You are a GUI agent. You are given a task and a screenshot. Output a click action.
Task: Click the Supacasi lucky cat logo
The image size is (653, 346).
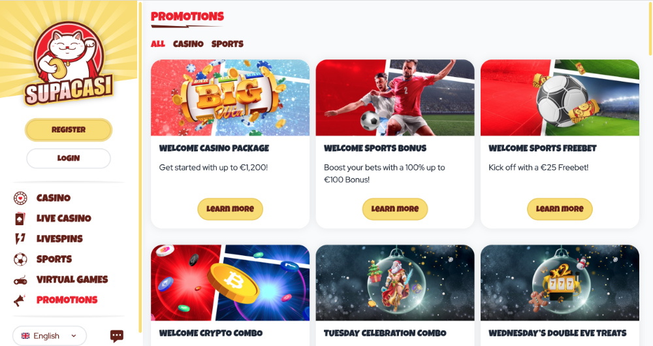(x=69, y=63)
